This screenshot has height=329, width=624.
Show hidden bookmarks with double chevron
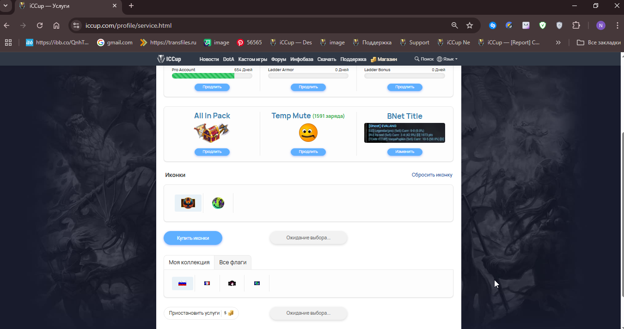click(x=558, y=43)
